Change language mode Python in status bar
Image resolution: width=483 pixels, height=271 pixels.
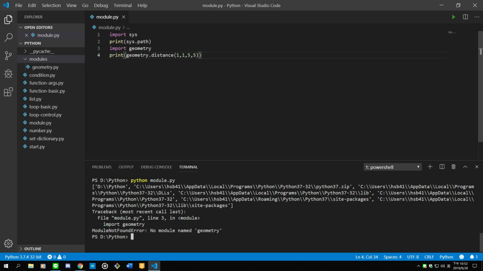click(x=446, y=257)
